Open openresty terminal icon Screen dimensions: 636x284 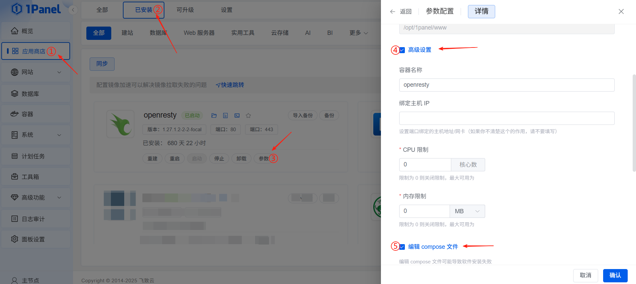pyautogui.click(x=237, y=116)
